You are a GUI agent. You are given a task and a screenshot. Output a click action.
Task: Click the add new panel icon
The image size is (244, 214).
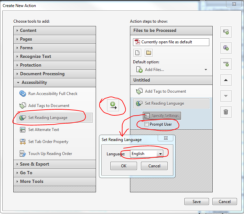(226, 32)
